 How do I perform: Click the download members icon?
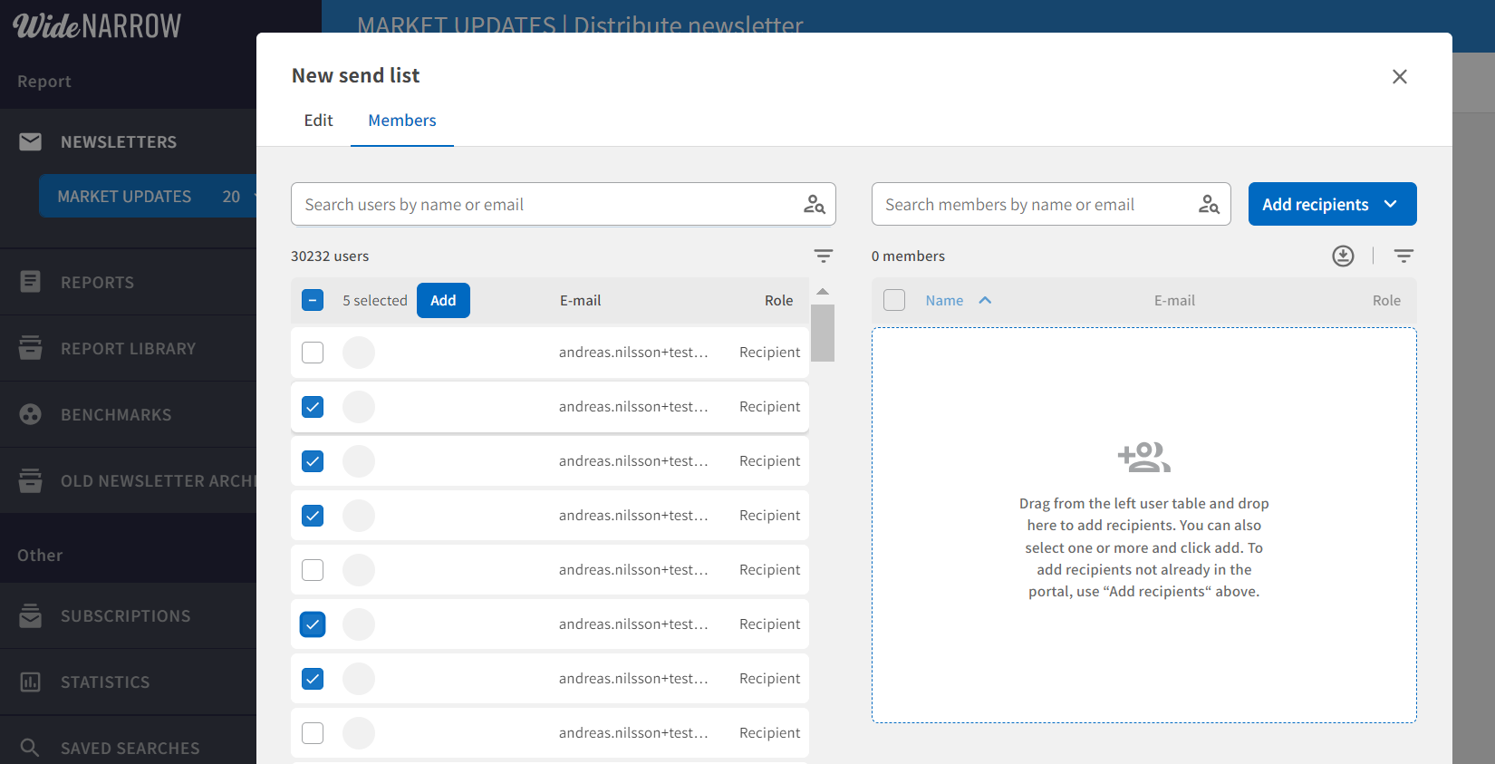[x=1343, y=256]
